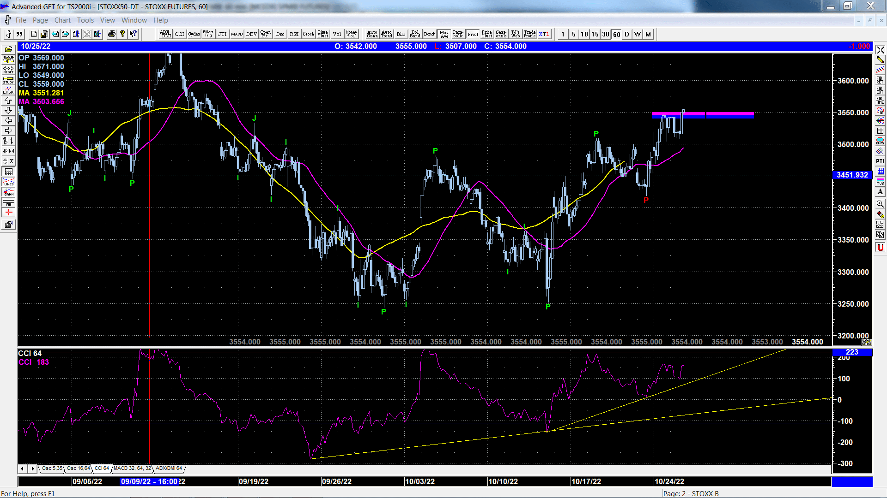Activate the magnifier zoom tool
The width and height of the screenshot is (887, 498).
tap(880, 204)
